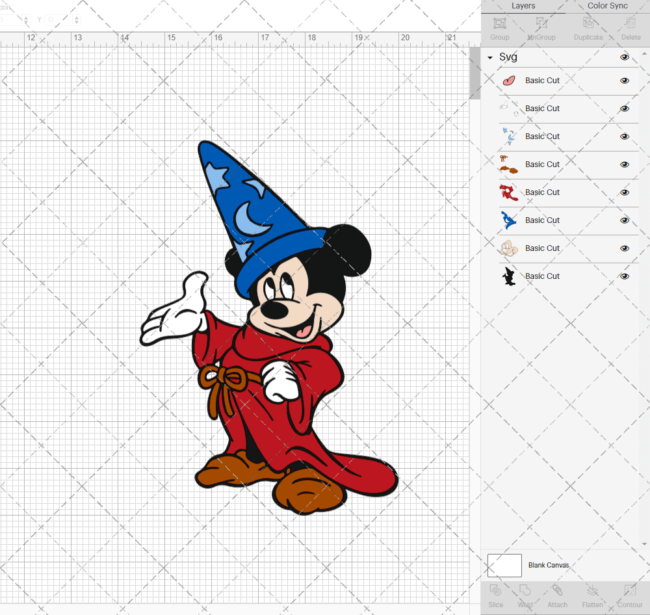Click the UnGroup icon

pos(541,23)
